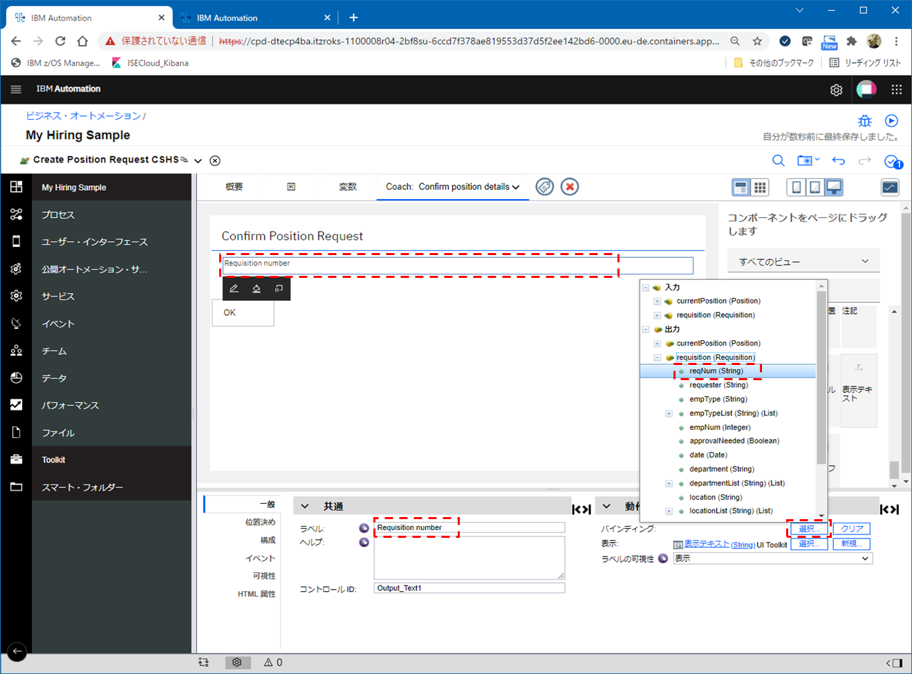The width and height of the screenshot is (912, 674).
Task: Expand empTypeList (String) (List) node
Action: [x=669, y=413]
